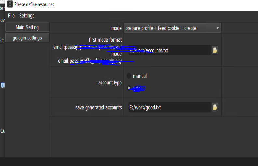The height and width of the screenshot is (166, 258).
Task: Browse for the accounts.txt file via folder icon
Action: tap(215, 50)
